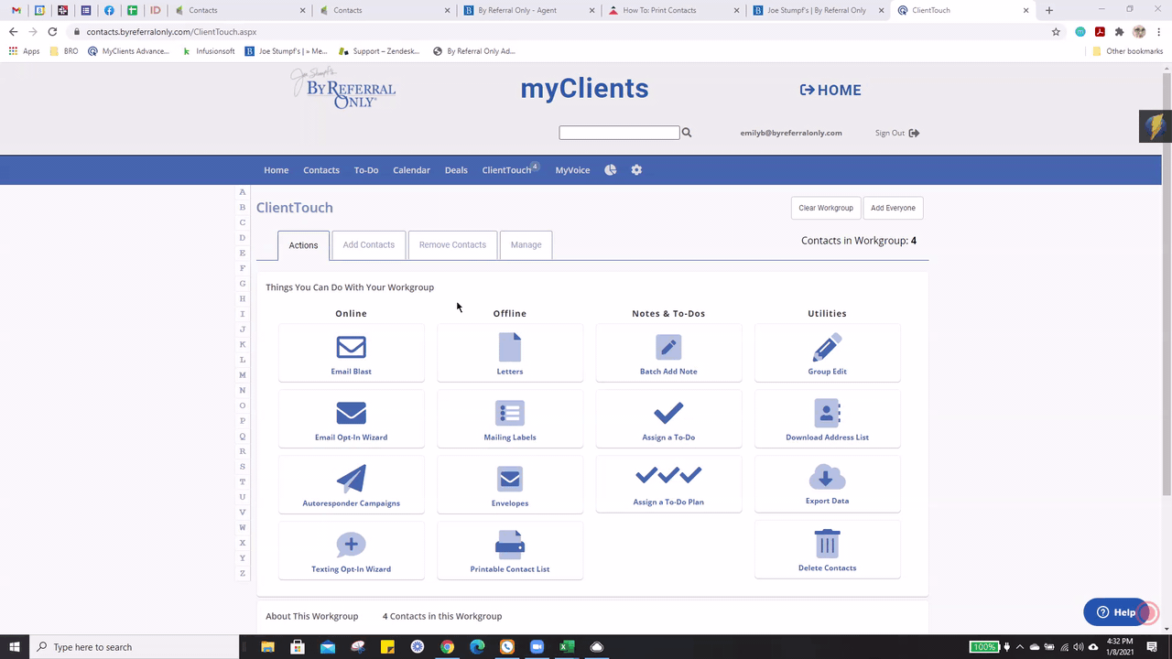Open a new Chrome tab
Image resolution: width=1172 pixels, height=659 pixels.
(1049, 10)
